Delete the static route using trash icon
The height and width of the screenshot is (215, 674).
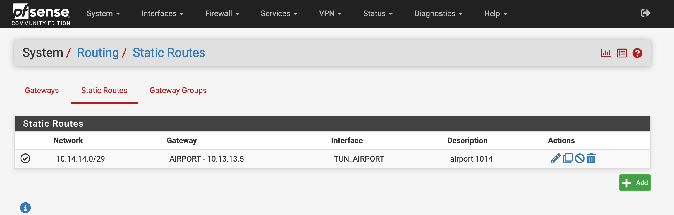tap(591, 158)
